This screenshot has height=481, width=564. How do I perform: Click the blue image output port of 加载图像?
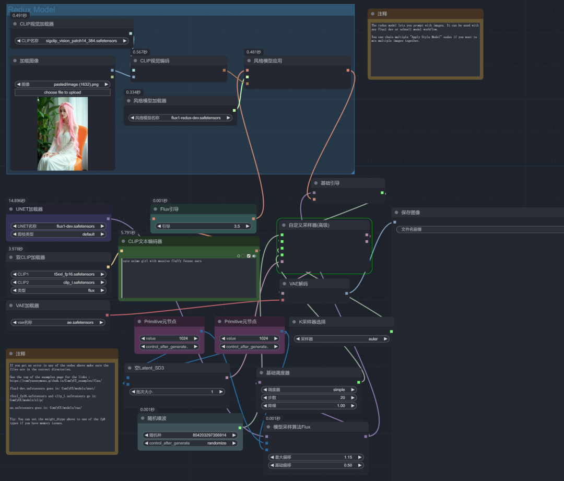pyautogui.click(x=112, y=70)
